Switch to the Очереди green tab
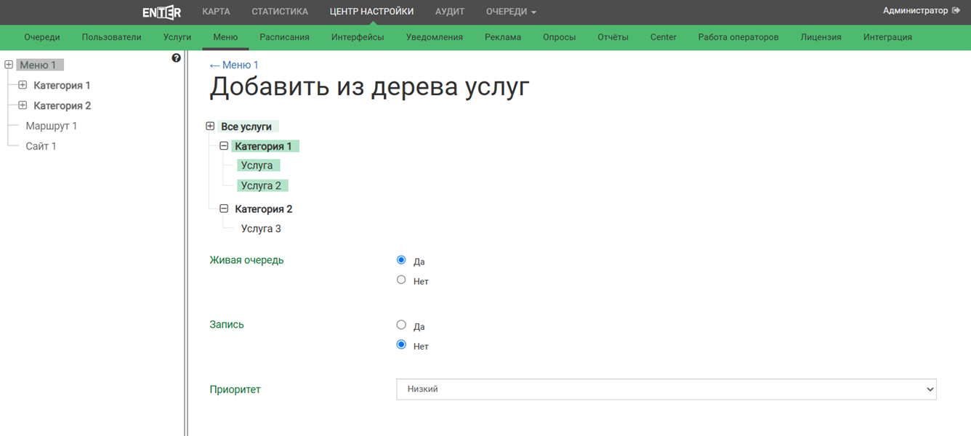Screen dimensions: 971x436 (42, 37)
